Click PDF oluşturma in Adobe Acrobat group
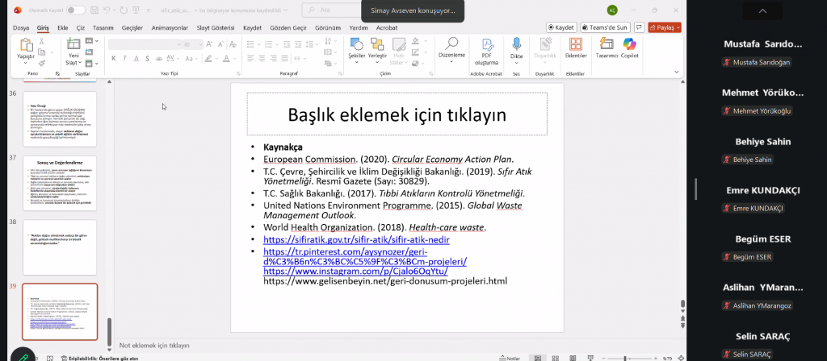The width and height of the screenshot is (827, 361). [486, 48]
